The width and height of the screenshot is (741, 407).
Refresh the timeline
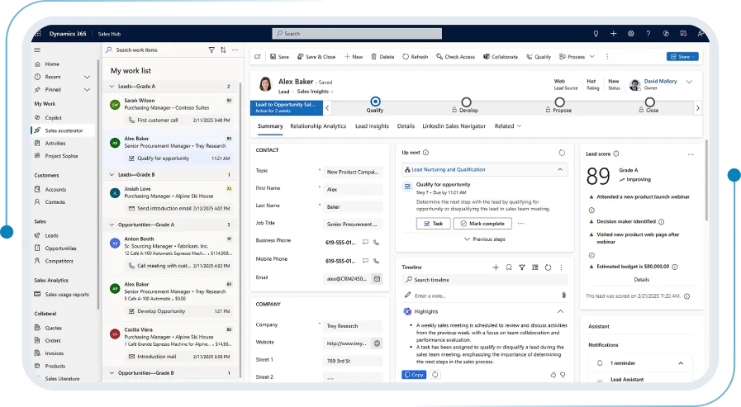tap(549, 267)
